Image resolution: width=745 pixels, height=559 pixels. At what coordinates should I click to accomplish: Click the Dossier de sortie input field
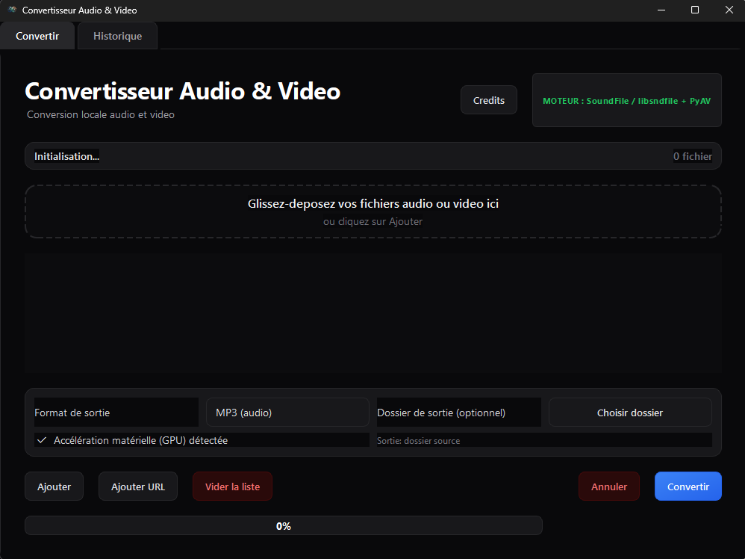[x=458, y=412]
